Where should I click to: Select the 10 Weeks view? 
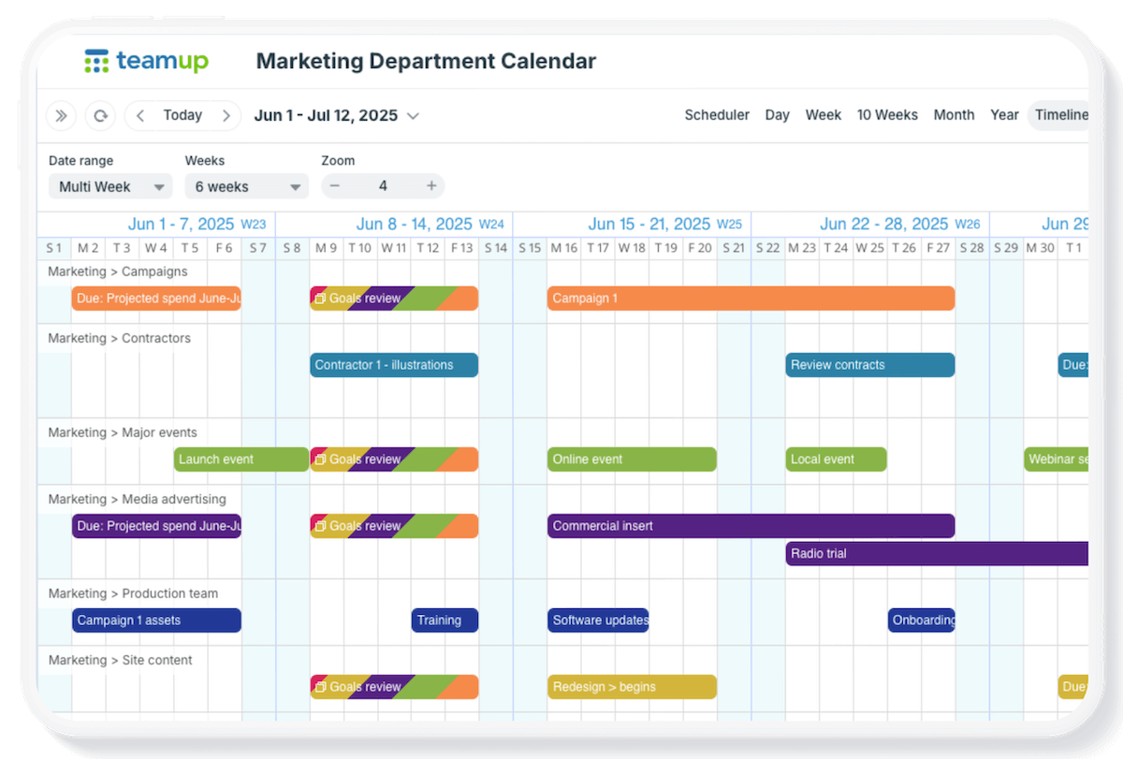tap(887, 115)
